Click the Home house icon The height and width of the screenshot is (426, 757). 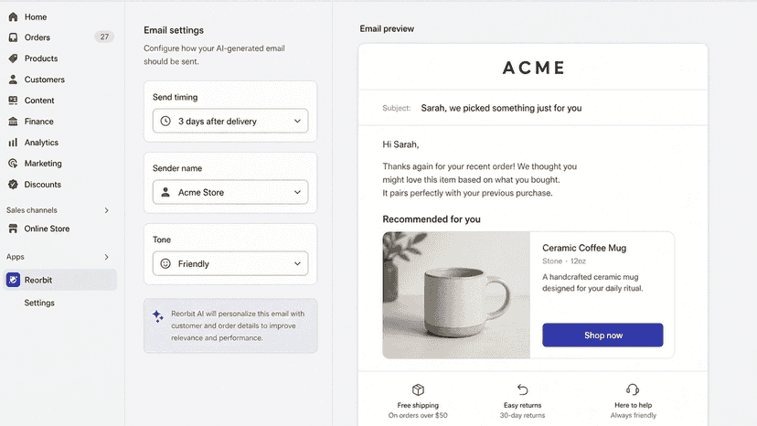point(13,16)
